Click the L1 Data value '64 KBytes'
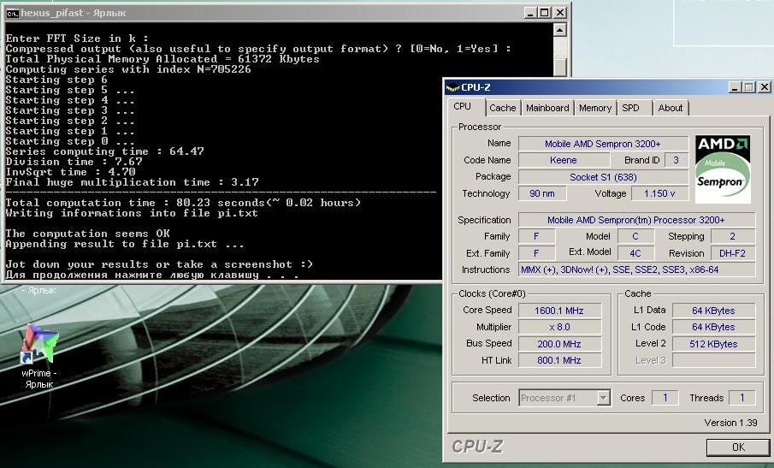 (x=713, y=311)
